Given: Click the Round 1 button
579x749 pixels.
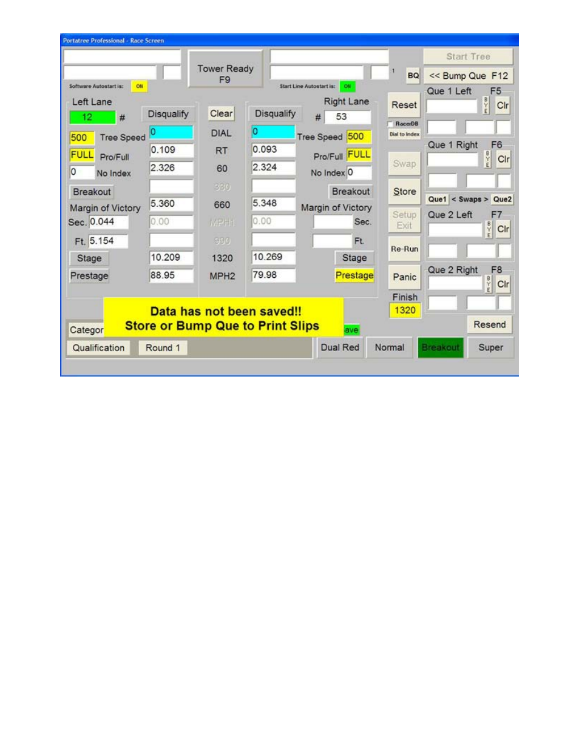Looking at the screenshot, I should pyautogui.click(x=163, y=348).
